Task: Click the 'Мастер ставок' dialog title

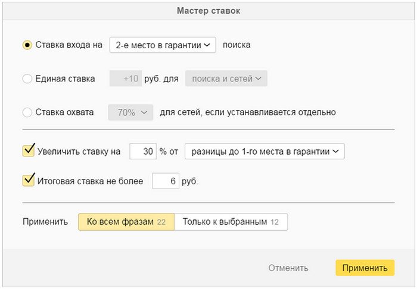Action: tap(208, 11)
